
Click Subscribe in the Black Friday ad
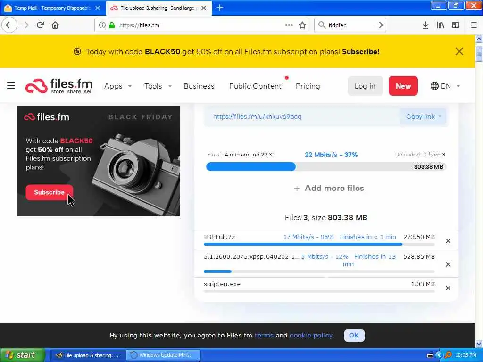[49, 192]
